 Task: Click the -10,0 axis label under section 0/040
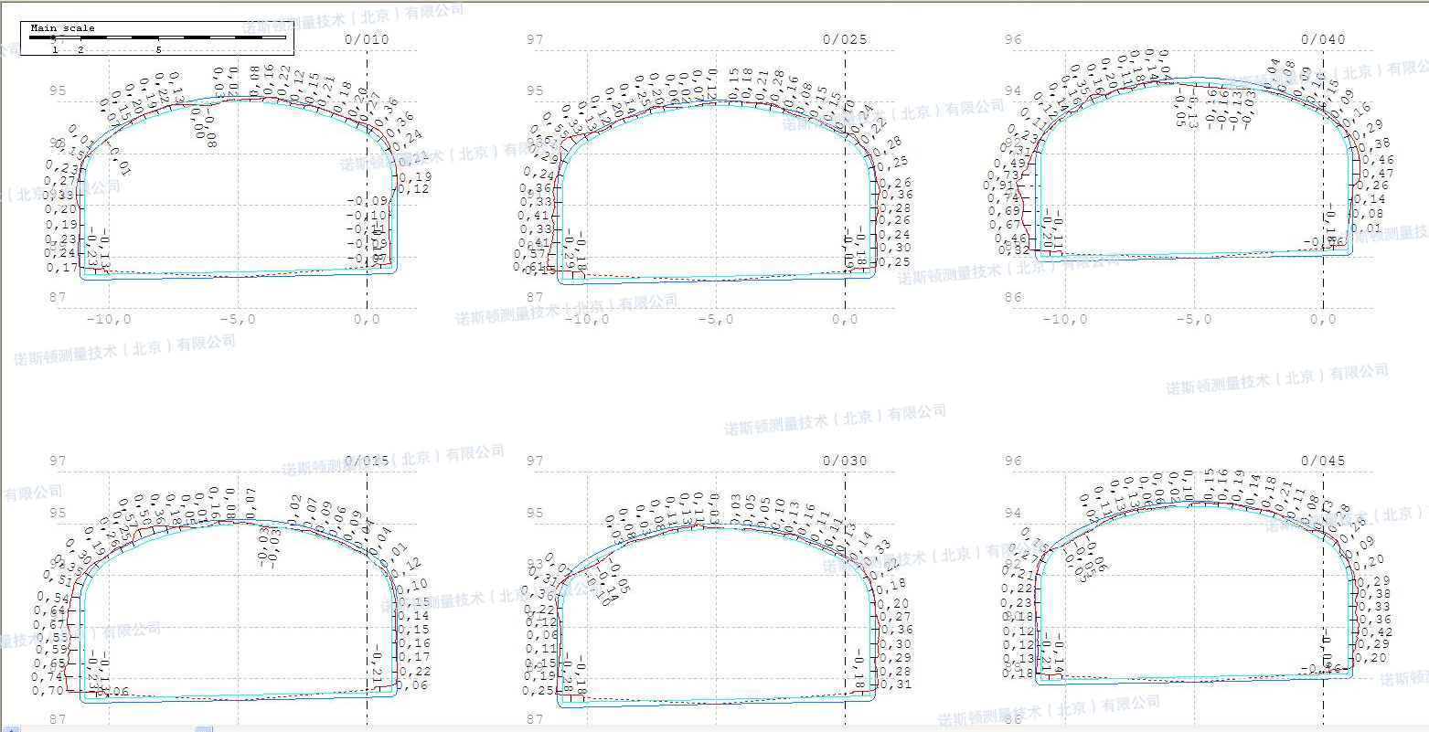click(x=1065, y=319)
